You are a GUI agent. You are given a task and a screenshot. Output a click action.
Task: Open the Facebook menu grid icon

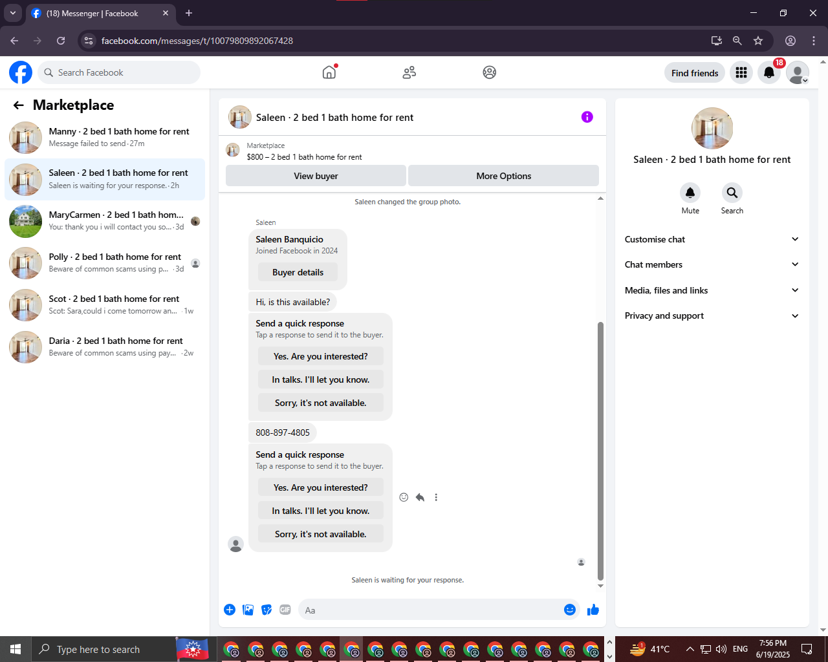[741, 72]
